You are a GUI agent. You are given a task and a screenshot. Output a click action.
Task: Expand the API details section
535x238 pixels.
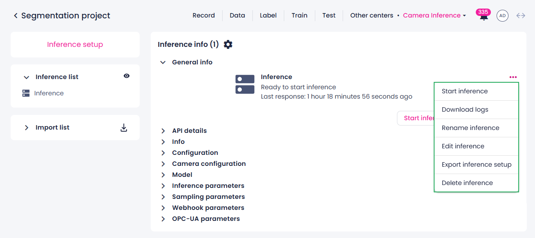pos(163,131)
